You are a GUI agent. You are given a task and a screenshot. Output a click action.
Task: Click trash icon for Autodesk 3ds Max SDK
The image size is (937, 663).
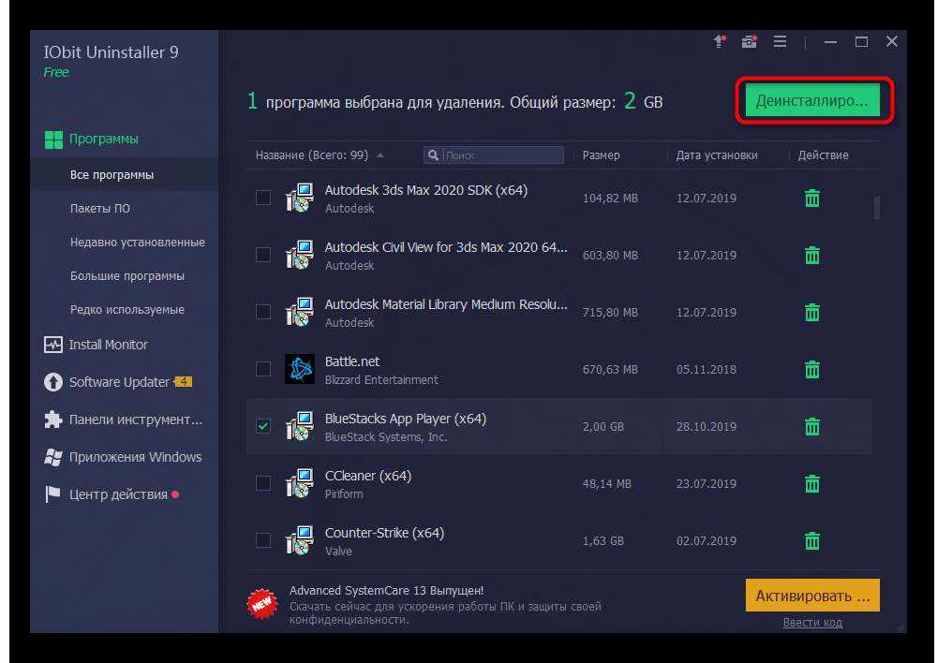point(812,198)
